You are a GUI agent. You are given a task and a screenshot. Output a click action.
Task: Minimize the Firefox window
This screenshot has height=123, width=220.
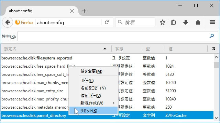180,5
